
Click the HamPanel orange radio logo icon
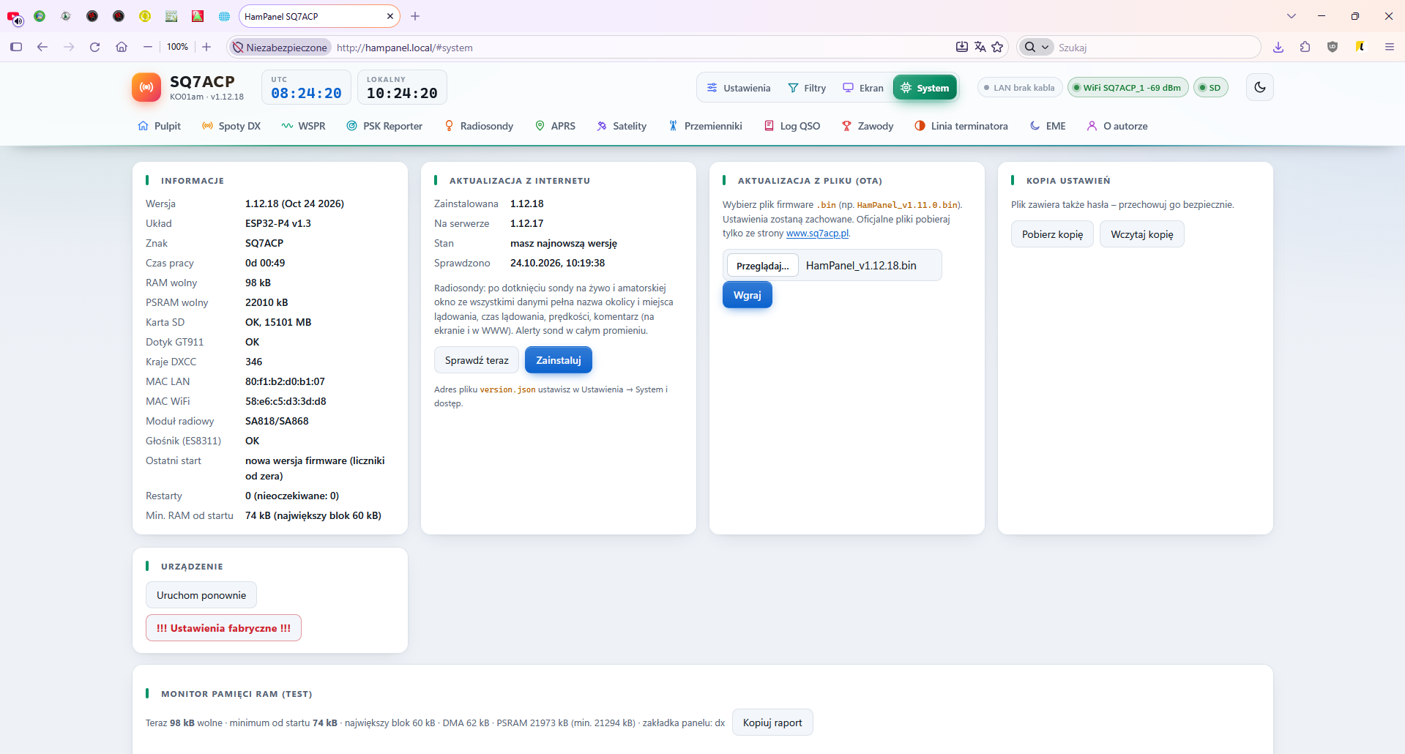click(146, 87)
